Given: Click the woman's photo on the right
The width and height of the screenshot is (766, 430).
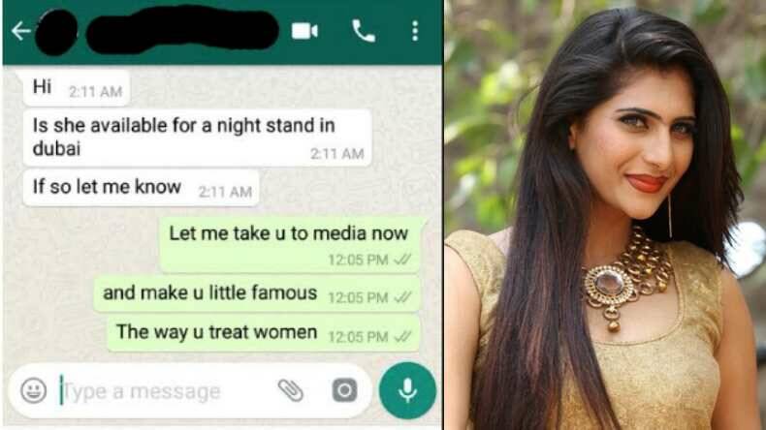Looking at the screenshot, I should tap(605, 215).
